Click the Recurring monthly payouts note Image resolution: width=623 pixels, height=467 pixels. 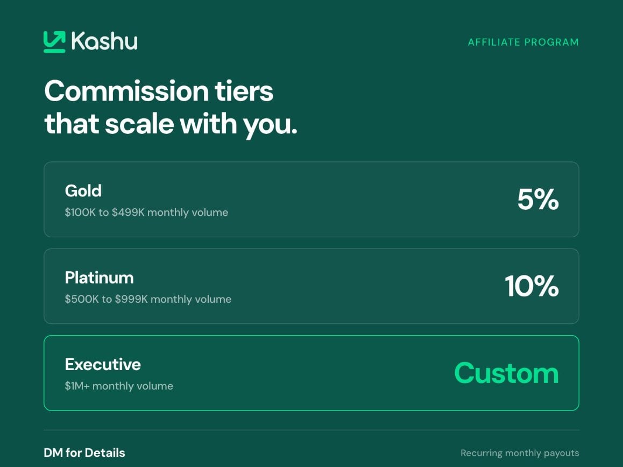pyautogui.click(x=520, y=453)
